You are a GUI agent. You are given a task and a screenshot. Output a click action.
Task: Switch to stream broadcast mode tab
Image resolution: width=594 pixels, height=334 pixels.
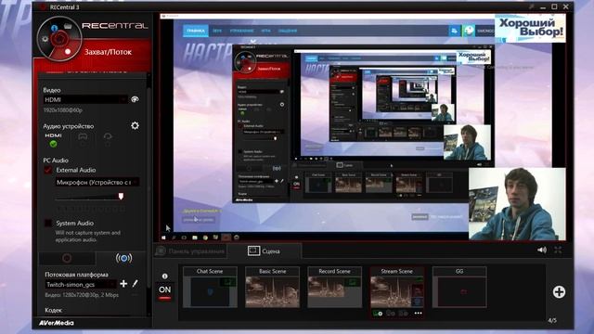pos(123,258)
